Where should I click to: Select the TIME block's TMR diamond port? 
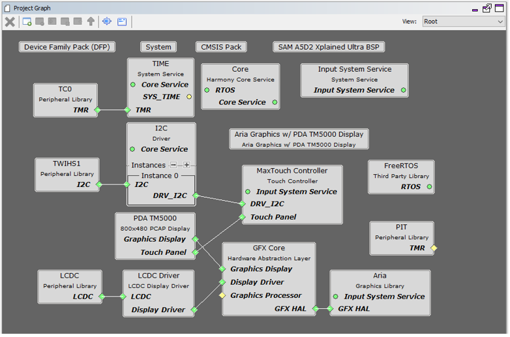[x=128, y=110]
